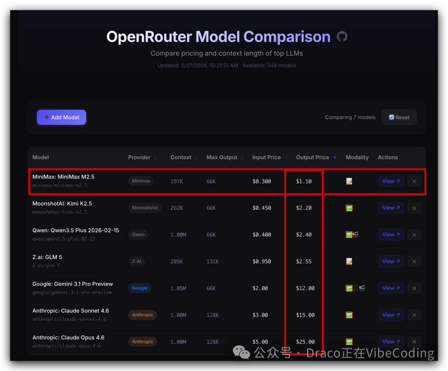Click Qwen3.5 Plus modality icons
The image size is (448, 371).
pyautogui.click(x=352, y=235)
